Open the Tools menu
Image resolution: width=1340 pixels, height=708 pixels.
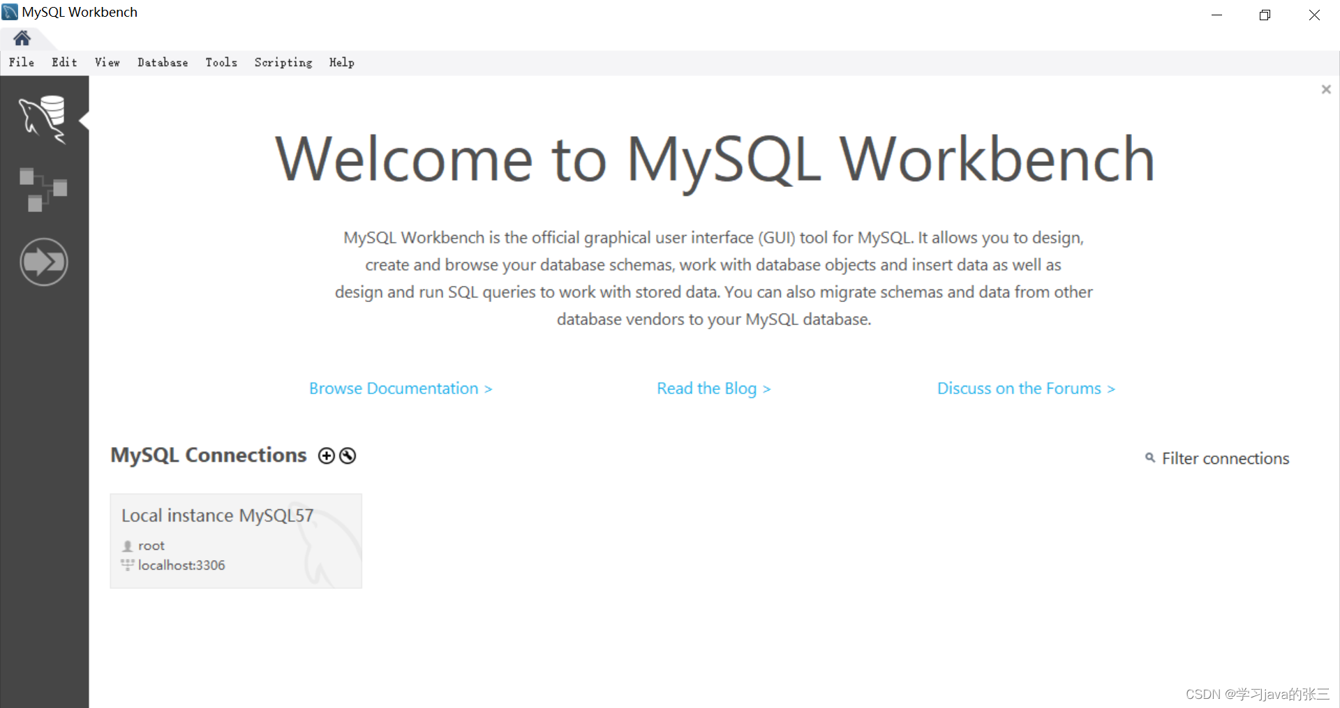coord(221,62)
